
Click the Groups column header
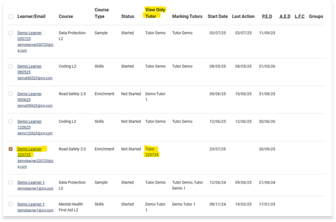[316, 16]
